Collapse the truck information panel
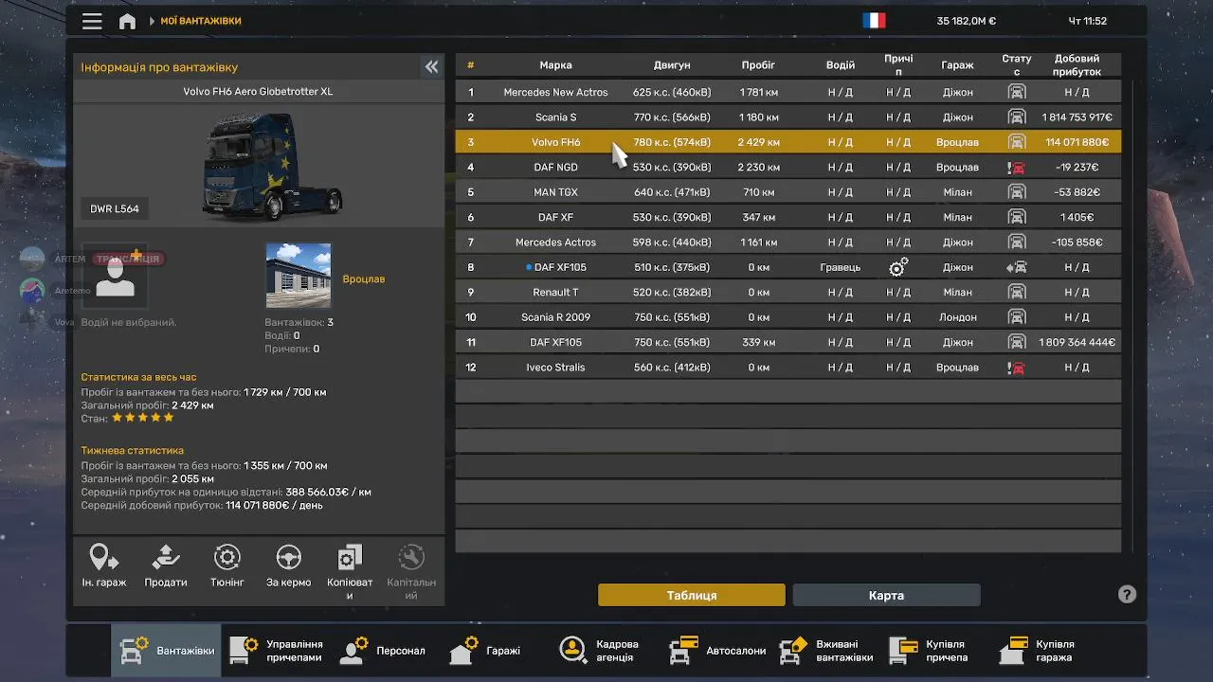This screenshot has width=1213, height=682. [x=431, y=66]
